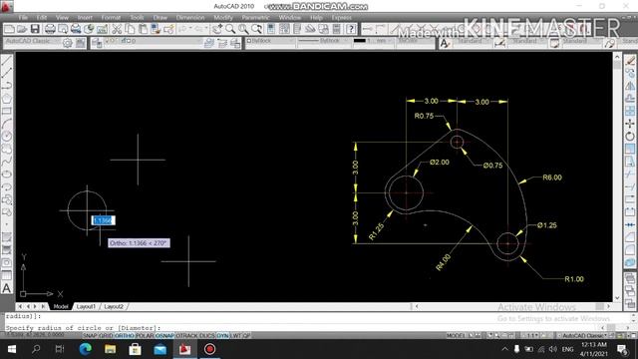The image size is (638, 359).
Task: Open the Windows Start menu
Action: tap(11, 349)
